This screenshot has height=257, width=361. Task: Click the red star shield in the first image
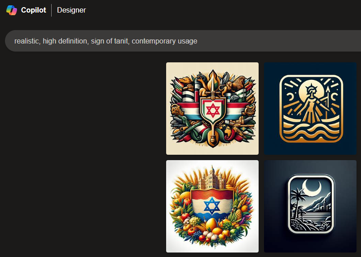pos(213,110)
